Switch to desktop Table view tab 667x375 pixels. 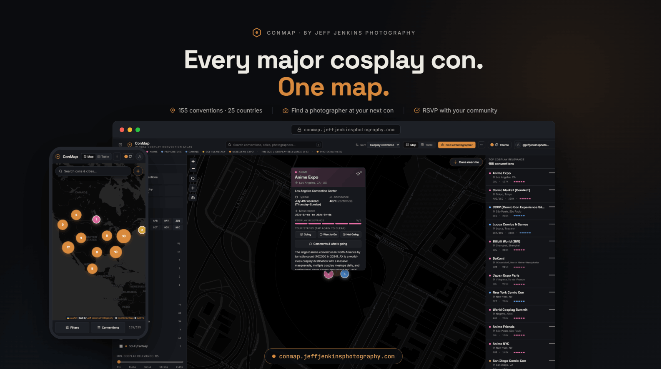pos(426,145)
